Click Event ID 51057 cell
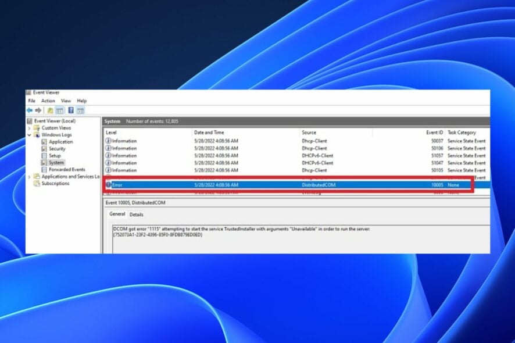The width and height of the screenshot is (515, 343). (437, 156)
